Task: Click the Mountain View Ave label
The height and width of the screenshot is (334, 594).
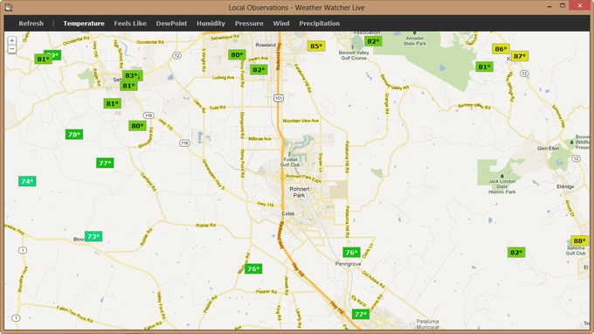Action: point(300,121)
